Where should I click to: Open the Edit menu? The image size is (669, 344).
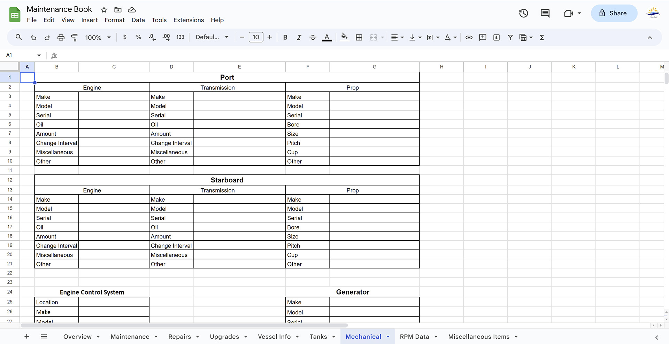tap(49, 20)
